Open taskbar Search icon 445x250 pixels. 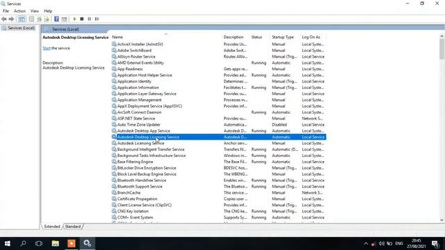click(x=23, y=244)
